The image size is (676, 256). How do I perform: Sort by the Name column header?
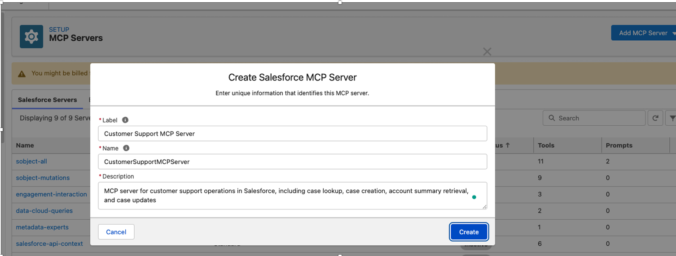tap(25, 145)
